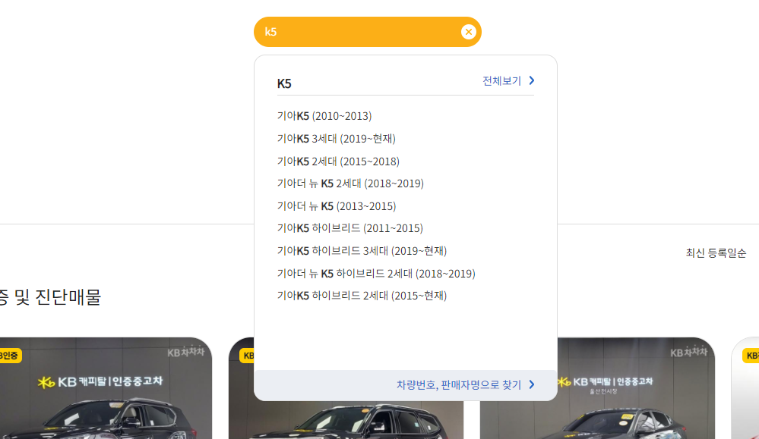The height and width of the screenshot is (439, 759).
Task: Select 기아더 뉴 K5 (2013~2015) suggestion
Action: (337, 206)
